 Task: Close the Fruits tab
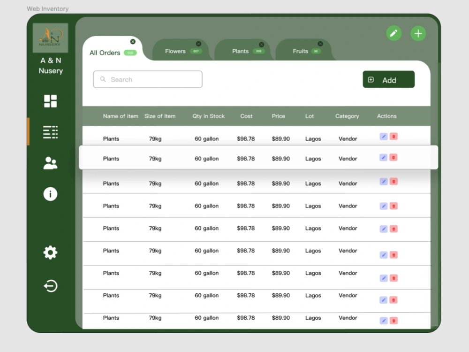pyautogui.click(x=320, y=44)
